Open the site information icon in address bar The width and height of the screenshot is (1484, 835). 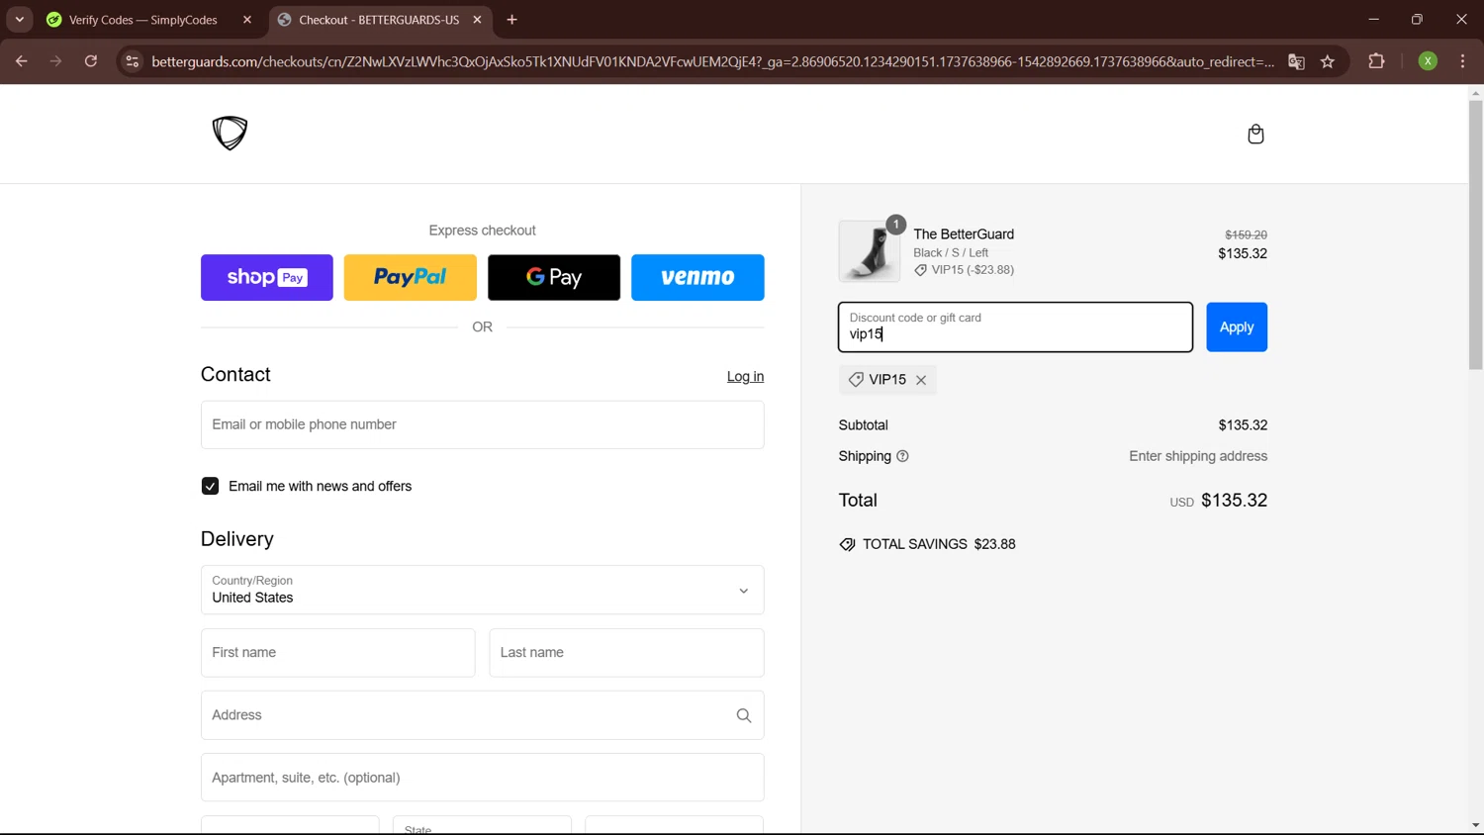pos(132,61)
